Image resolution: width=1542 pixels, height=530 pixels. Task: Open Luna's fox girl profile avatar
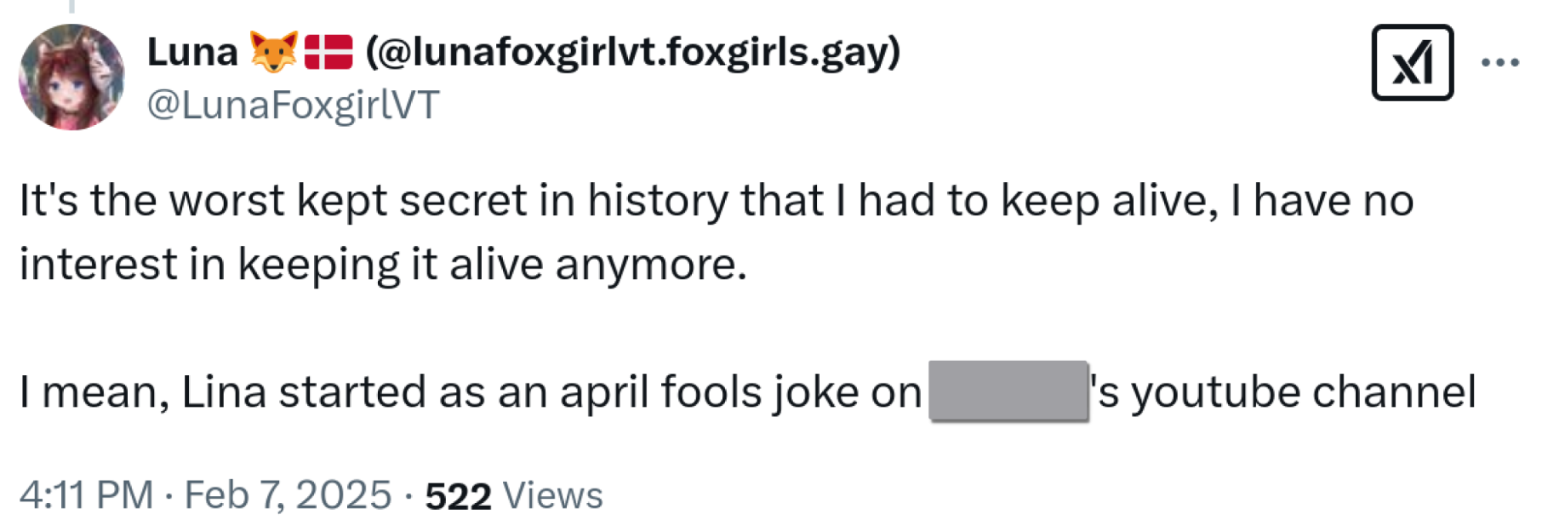pyautogui.click(x=71, y=77)
